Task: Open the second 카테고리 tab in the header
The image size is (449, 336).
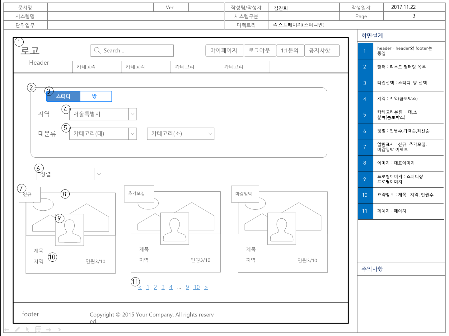Action: (x=146, y=67)
